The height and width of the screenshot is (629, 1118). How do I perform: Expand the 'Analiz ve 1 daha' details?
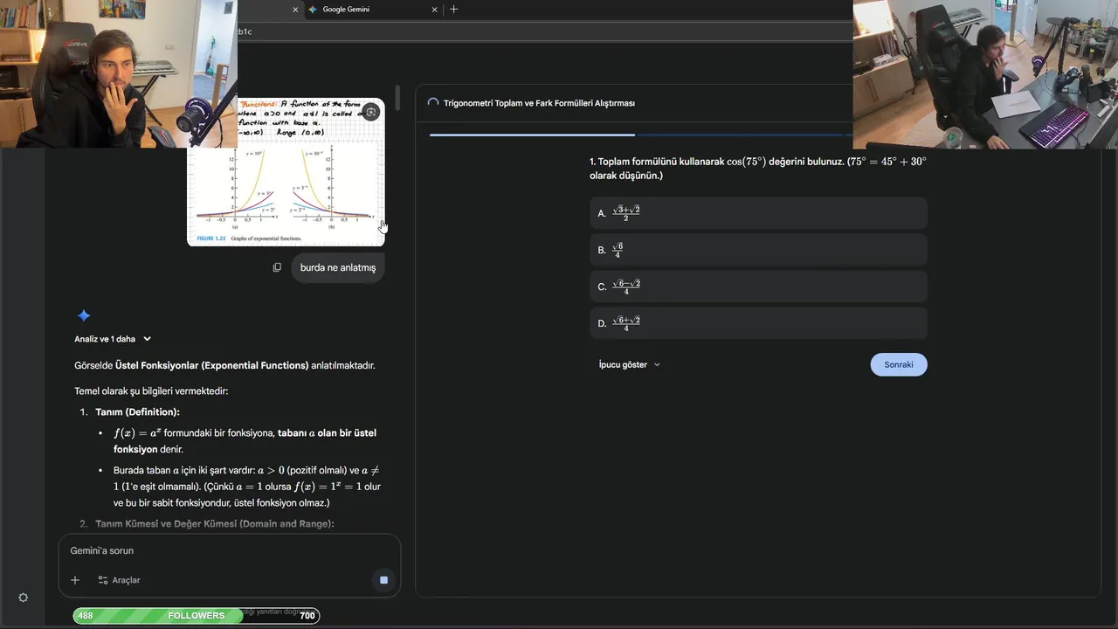[113, 339]
